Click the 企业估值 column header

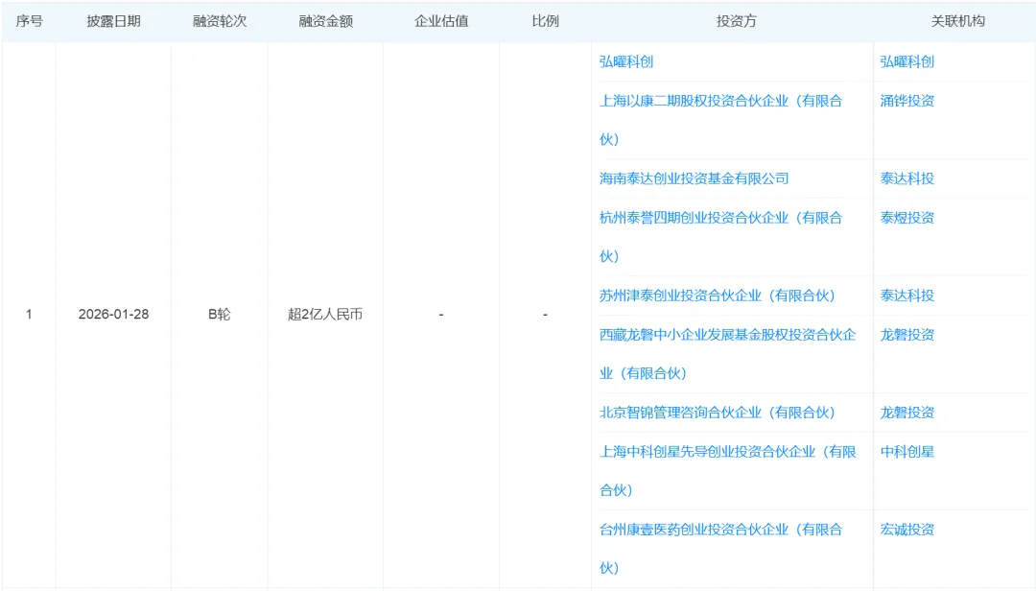[441, 21]
